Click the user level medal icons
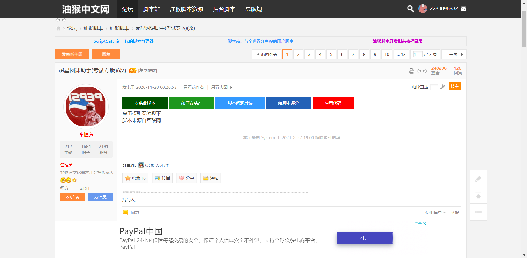527x258 pixels. click(68, 180)
